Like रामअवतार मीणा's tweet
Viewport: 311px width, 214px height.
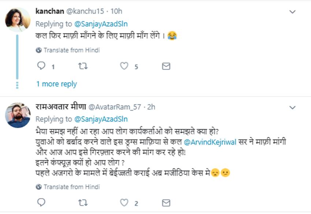tap(124, 202)
